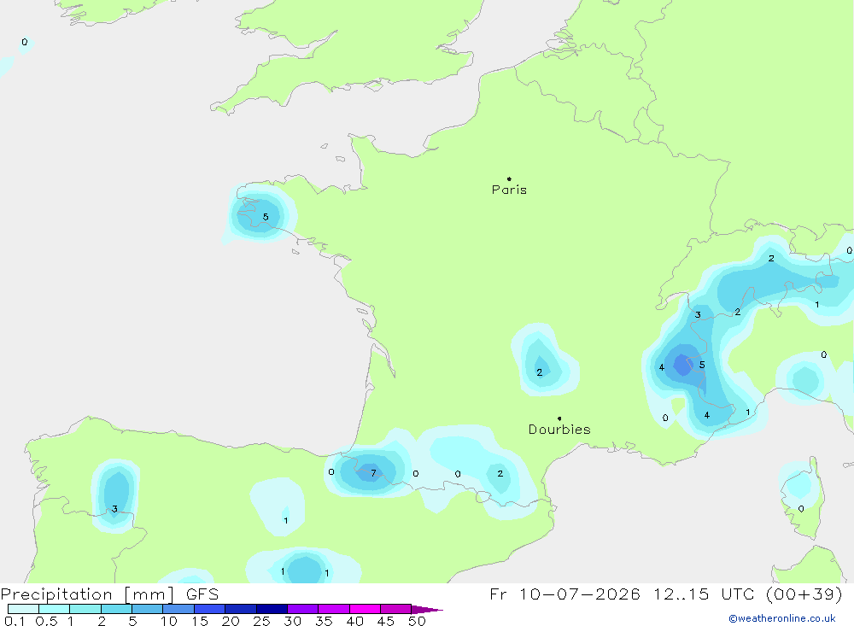
Task: Click the precipitation value '7' on the map
Action: tap(373, 473)
